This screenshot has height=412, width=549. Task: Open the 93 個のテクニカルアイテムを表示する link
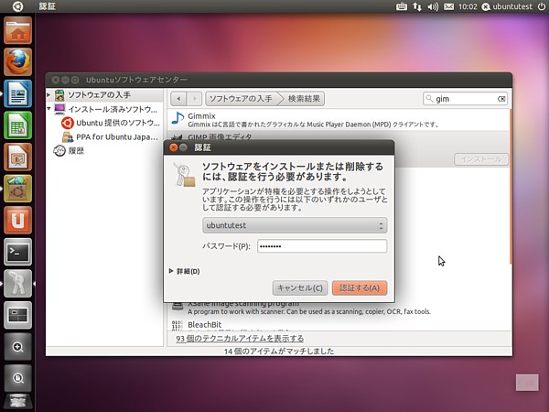pyautogui.click(x=240, y=339)
